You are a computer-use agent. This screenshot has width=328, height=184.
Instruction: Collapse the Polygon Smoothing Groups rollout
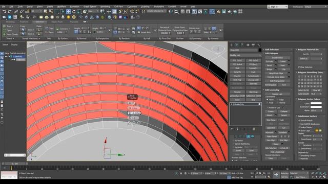point(310,73)
